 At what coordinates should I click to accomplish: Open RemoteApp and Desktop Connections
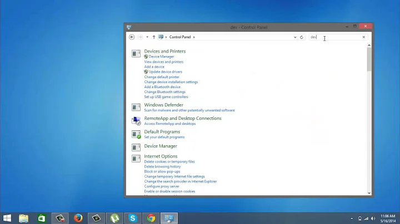pyautogui.click(x=183, y=118)
